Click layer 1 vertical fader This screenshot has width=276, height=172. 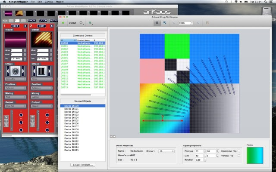[12, 120]
